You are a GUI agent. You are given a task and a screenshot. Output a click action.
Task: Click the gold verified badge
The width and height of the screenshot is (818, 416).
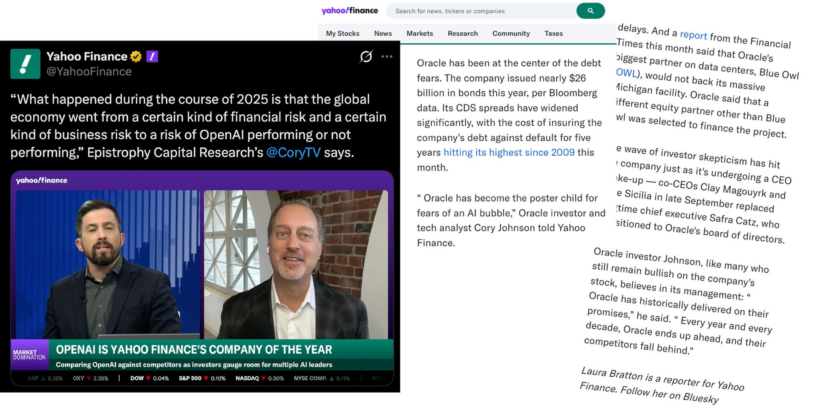click(x=136, y=57)
